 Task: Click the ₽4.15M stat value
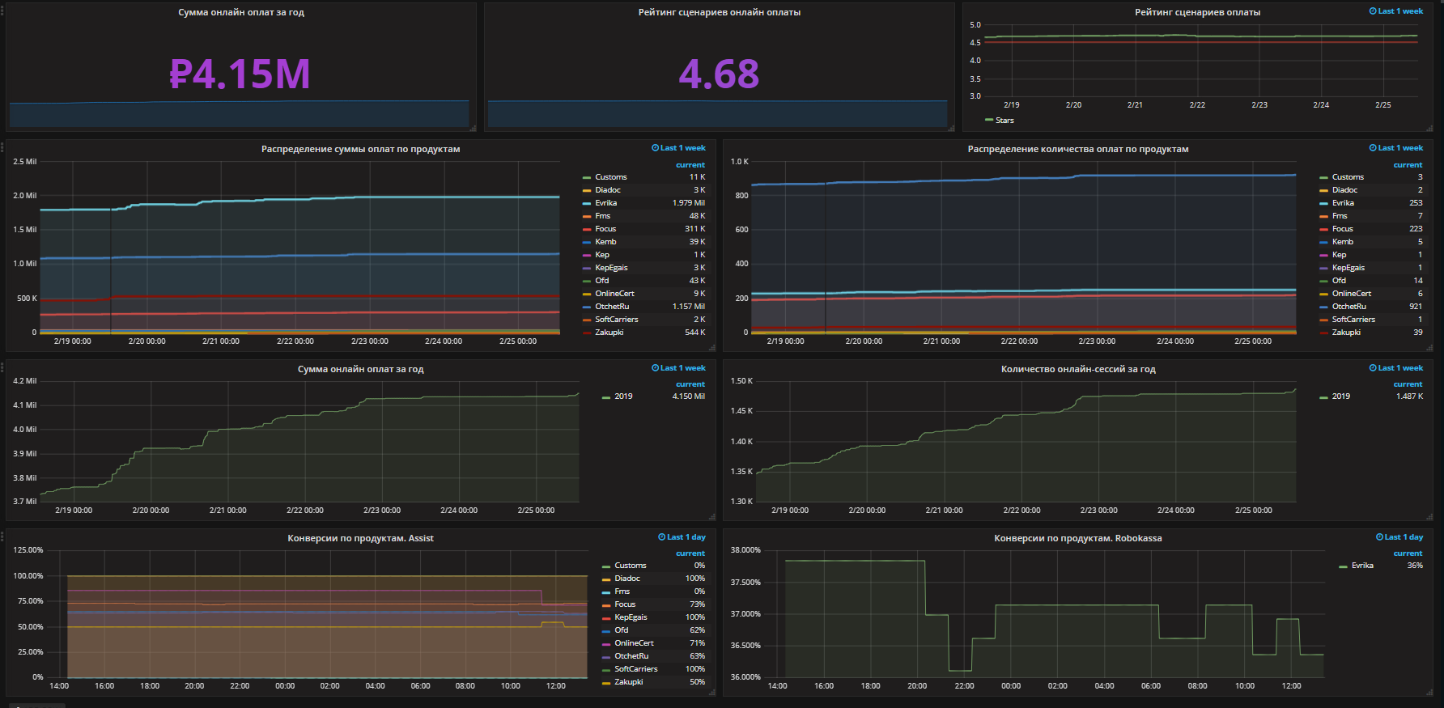[x=240, y=74]
